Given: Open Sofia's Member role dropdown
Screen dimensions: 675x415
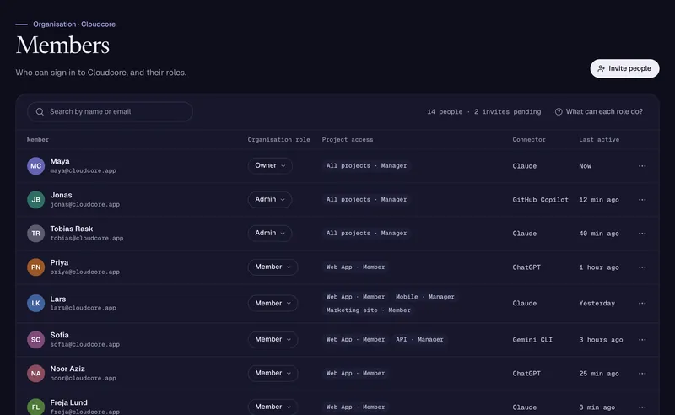Looking at the screenshot, I should click(x=273, y=339).
